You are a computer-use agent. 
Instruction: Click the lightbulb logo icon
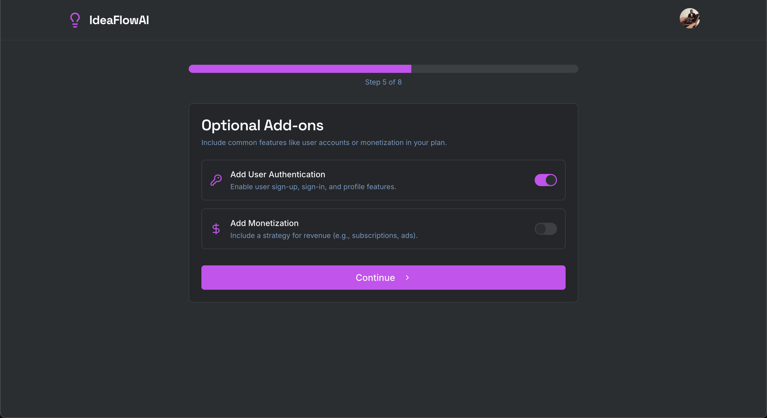tap(75, 20)
